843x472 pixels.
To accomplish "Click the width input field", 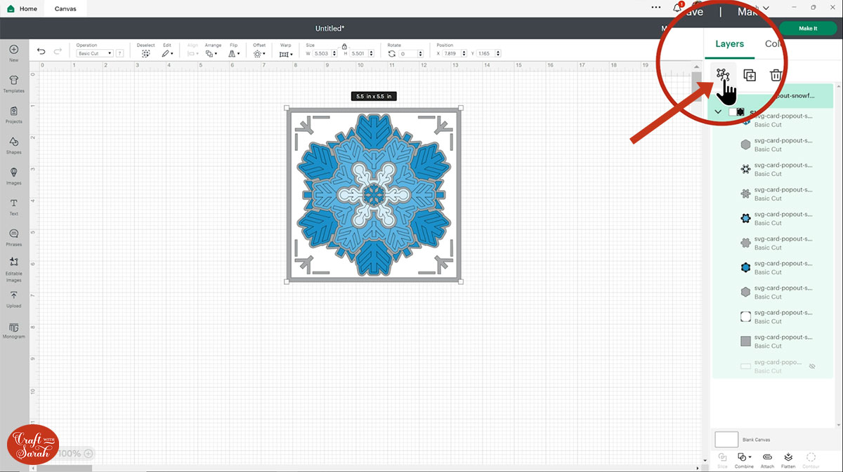I will coord(323,53).
